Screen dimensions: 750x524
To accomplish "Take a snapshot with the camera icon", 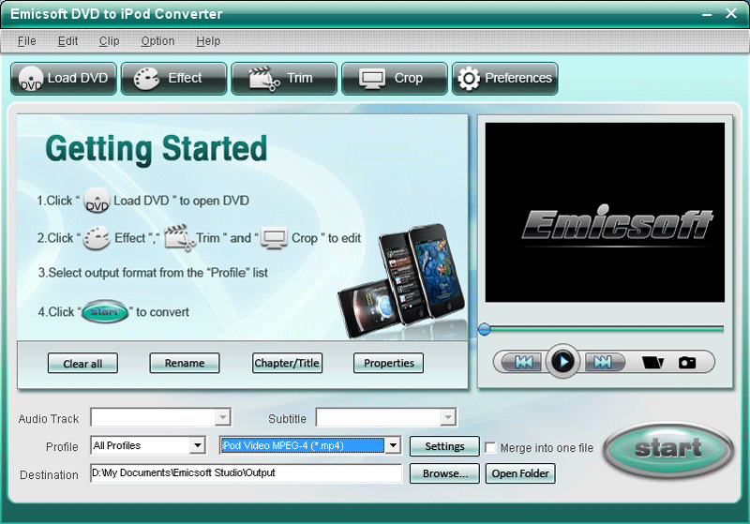I will coord(687,363).
